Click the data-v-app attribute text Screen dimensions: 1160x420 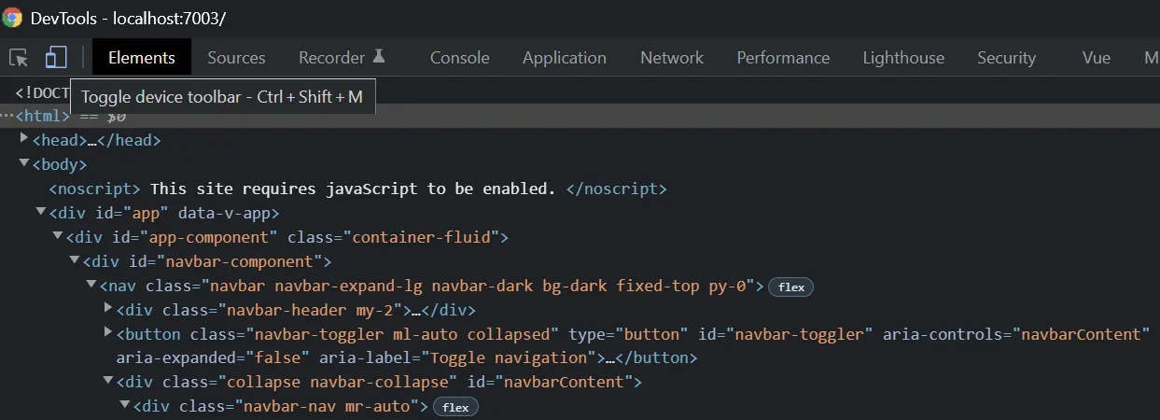coord(224,213)
